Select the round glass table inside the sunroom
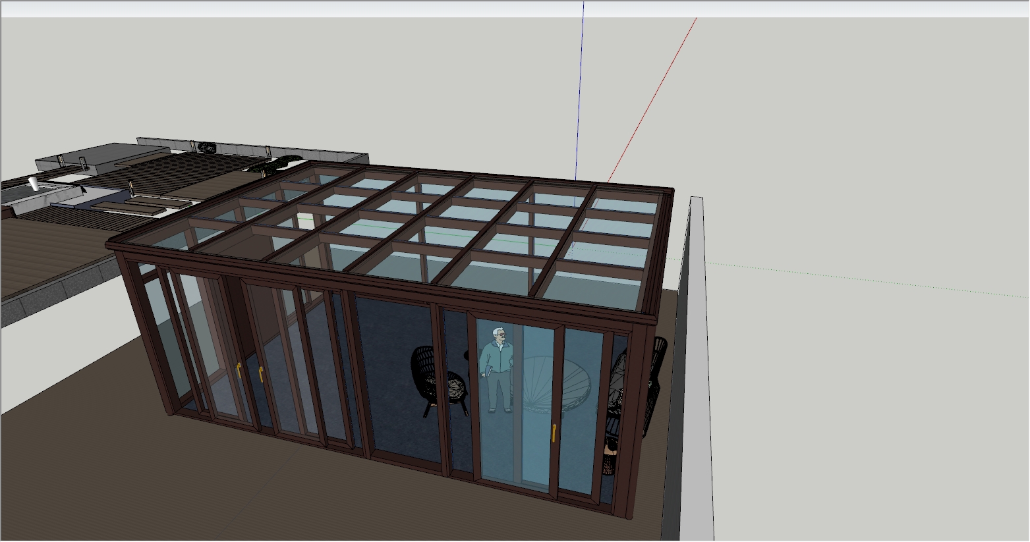This screenshot has width=1030, height=542. pos(552,385)
